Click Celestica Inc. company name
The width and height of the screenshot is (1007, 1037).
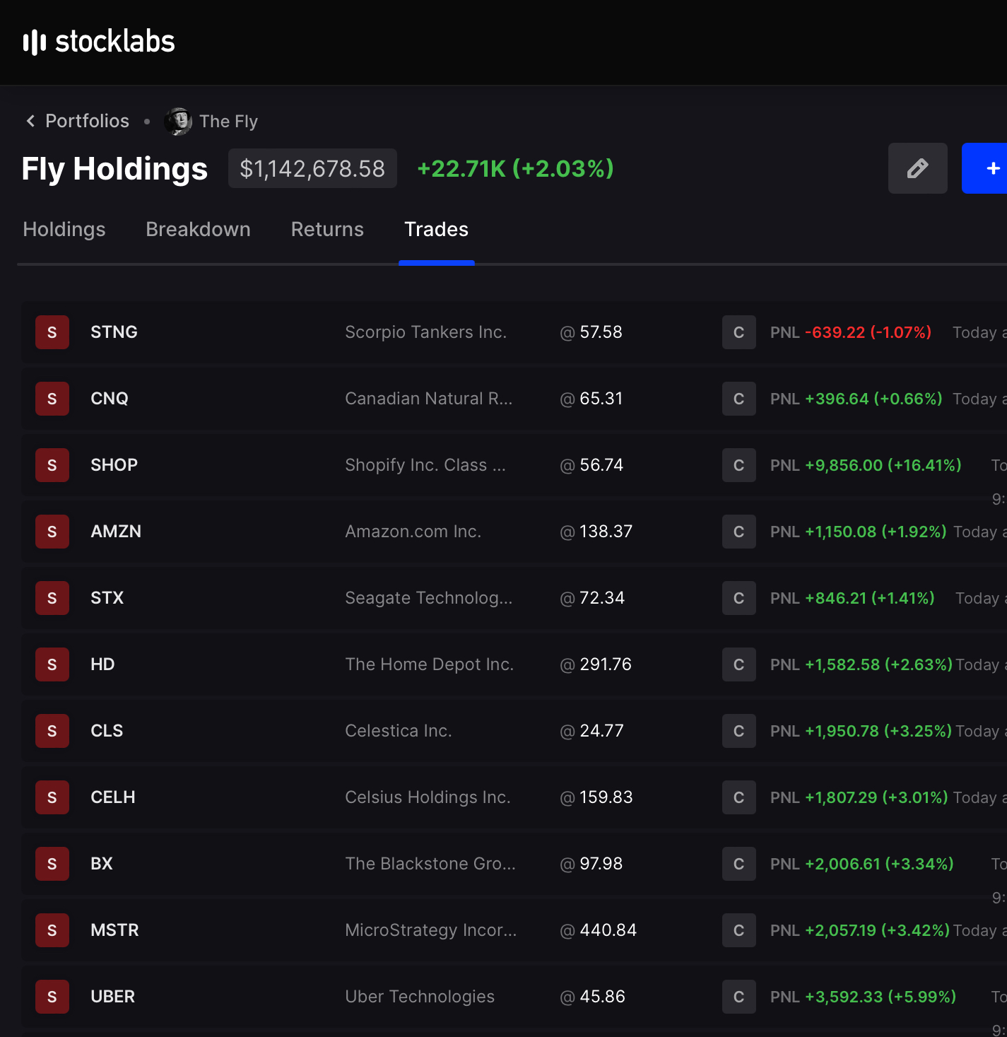399,731
